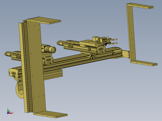Select the curved cable chain below the rail
The width and height of the screenshot is (162, 121).
click(x=19, y=90)
